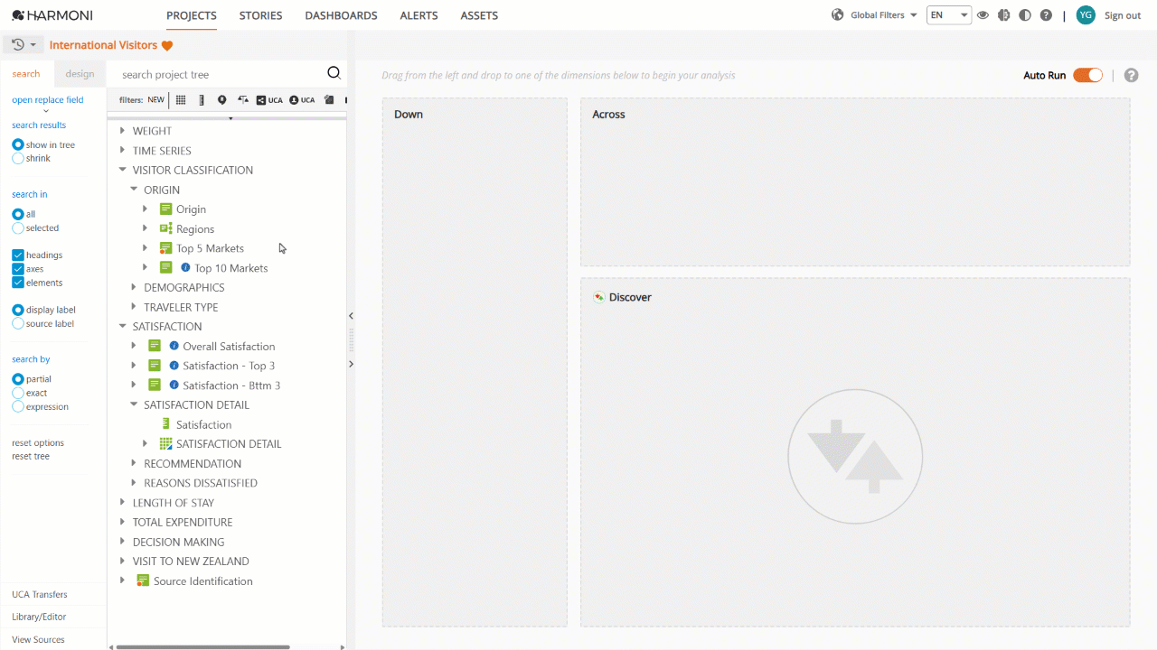Image resolution: width=1157 pixels, height=650 pixels.
Task: Click 'reset options' link
Action: 38,442
